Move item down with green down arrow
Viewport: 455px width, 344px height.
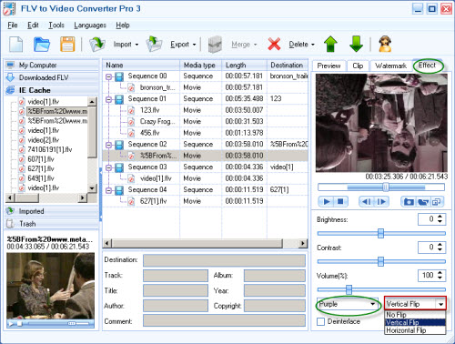pyautogui.click(x=356, y=45)
